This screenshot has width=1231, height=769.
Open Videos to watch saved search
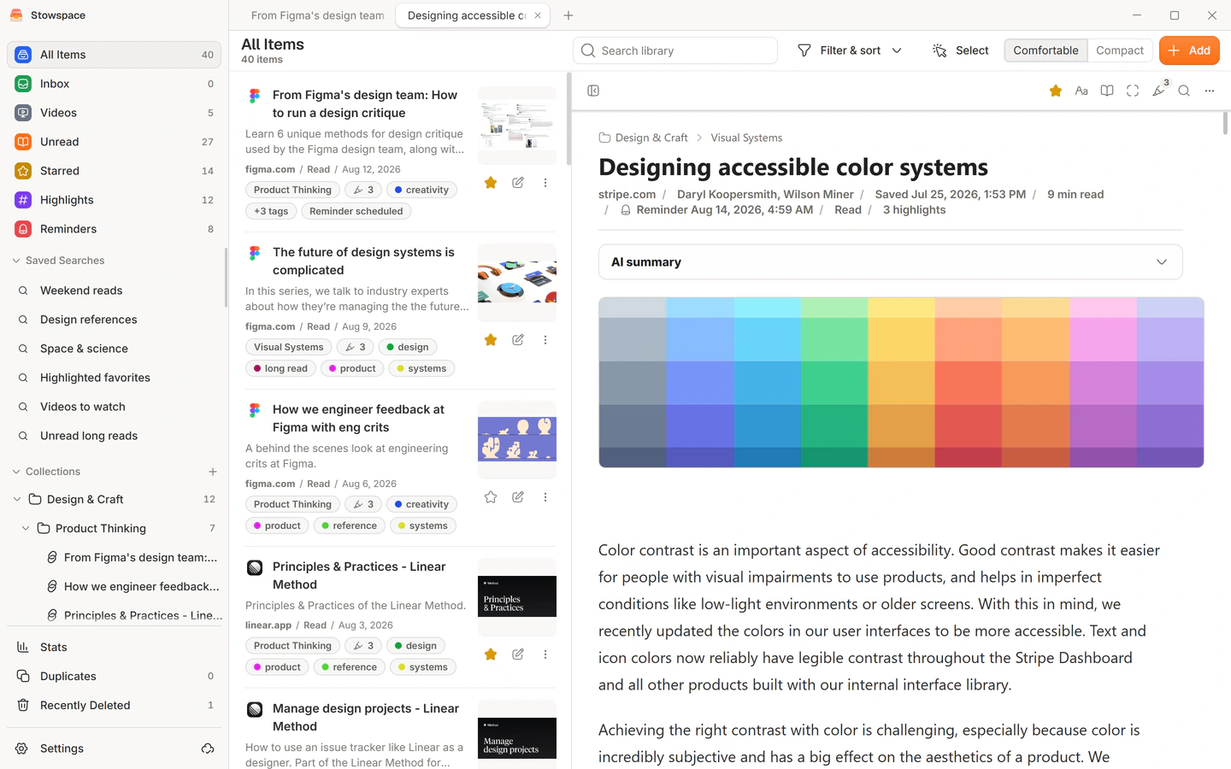coord(114,407)
